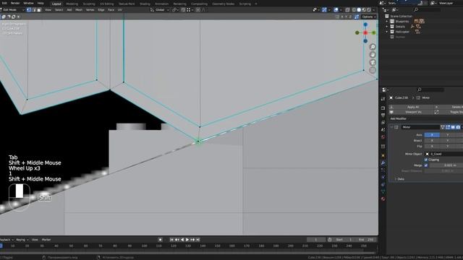The image size is (463, 260).
Task: Select rendered shading mode
Action: pos(369,9)
